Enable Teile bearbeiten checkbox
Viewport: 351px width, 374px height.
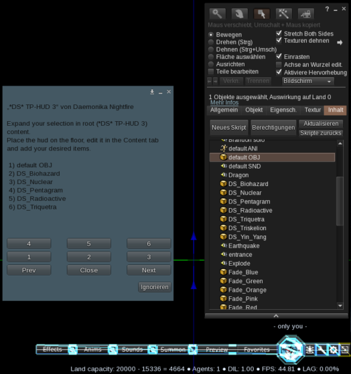coord(211,72)
